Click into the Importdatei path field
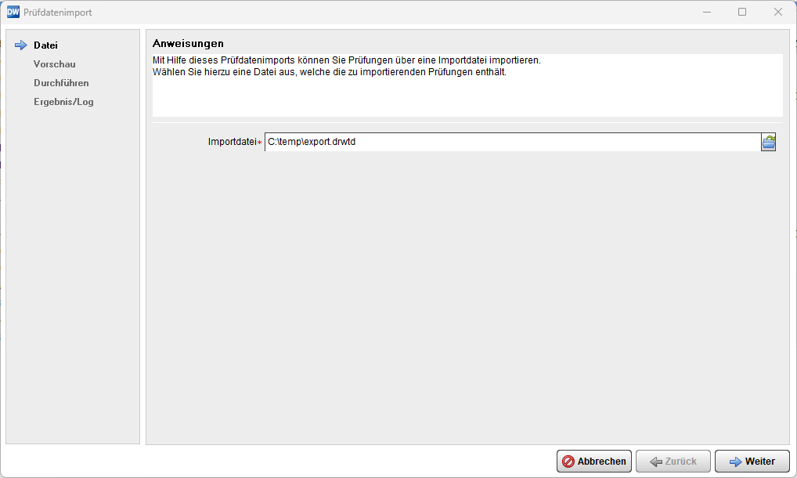 [x=509, y=142]
